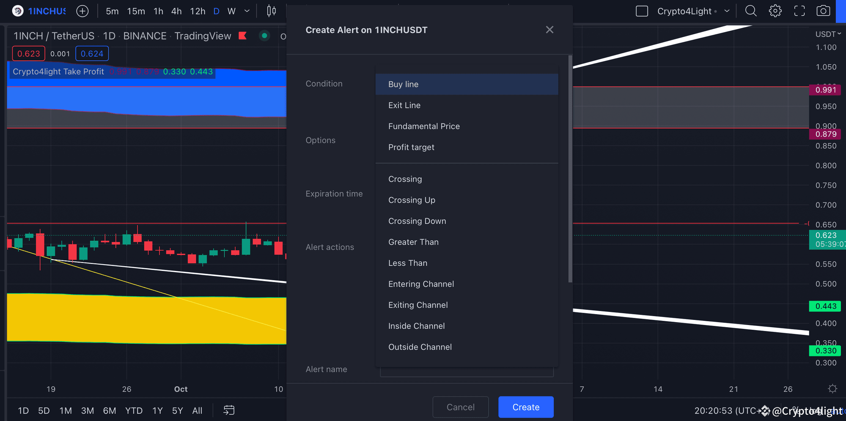Choose Buy line in condition list

[467, 84]
